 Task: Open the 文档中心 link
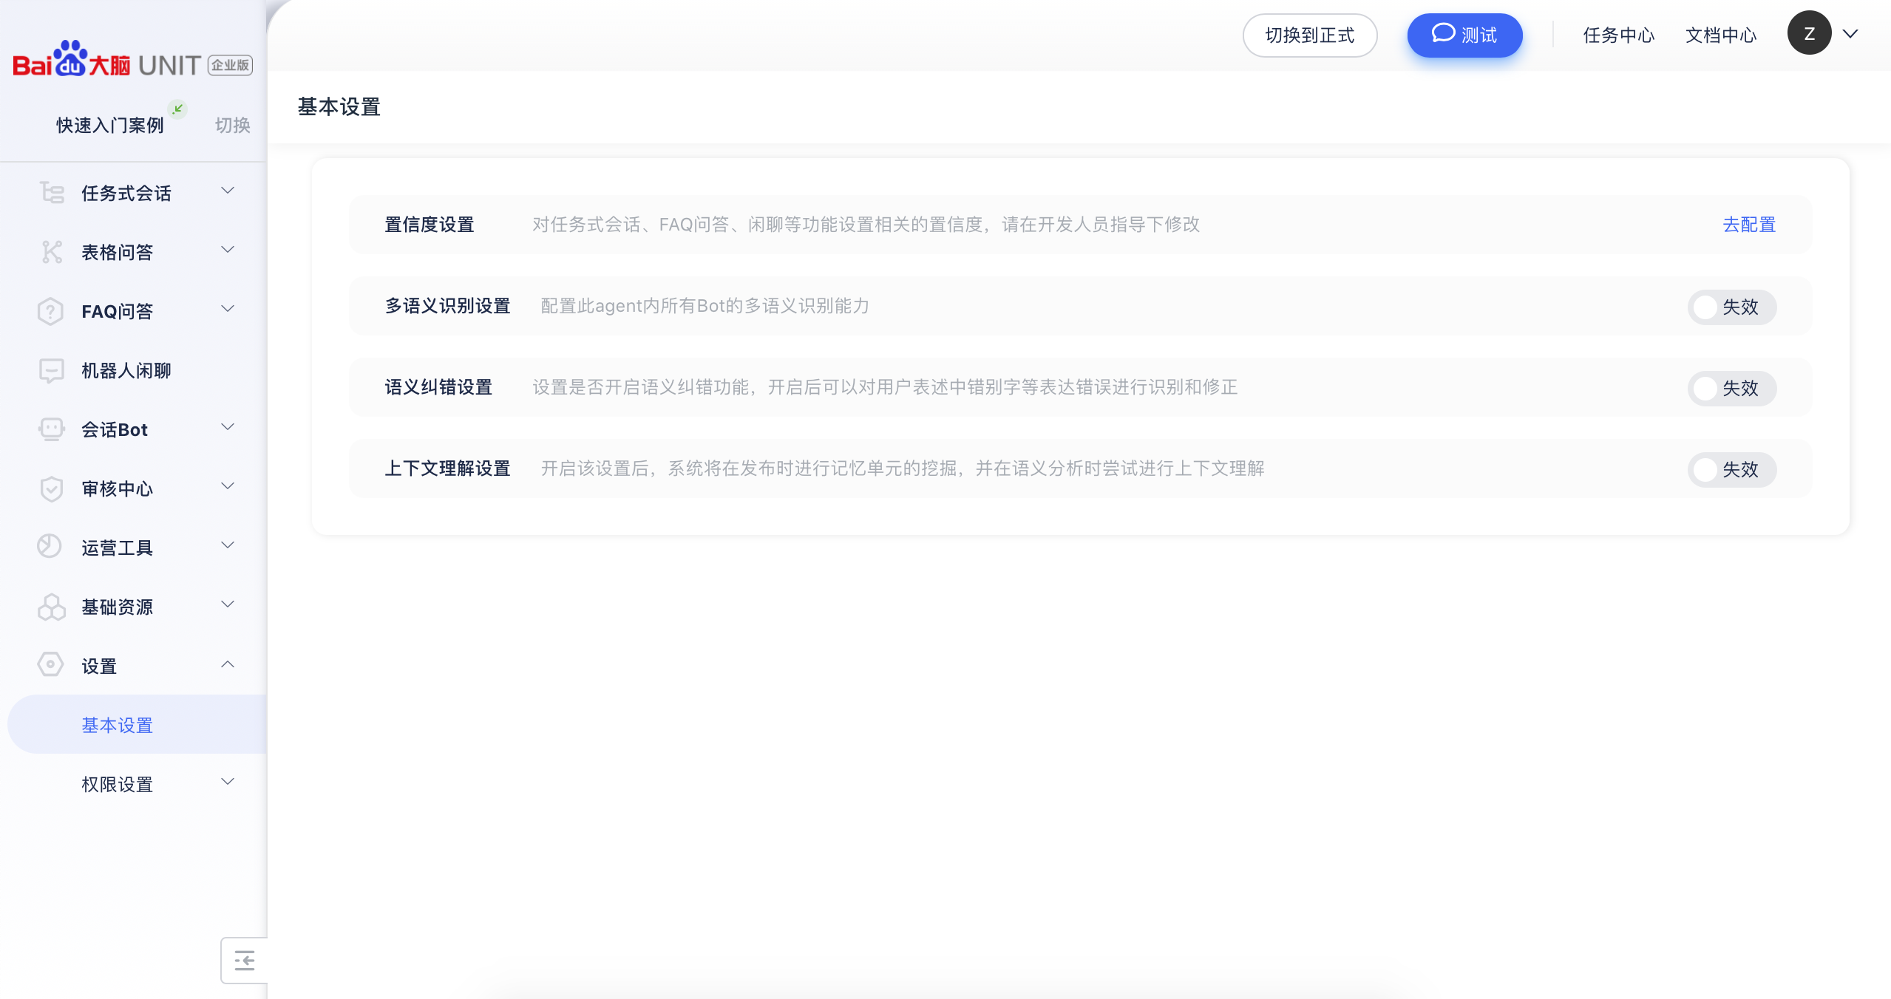[x=1720, y=35]
